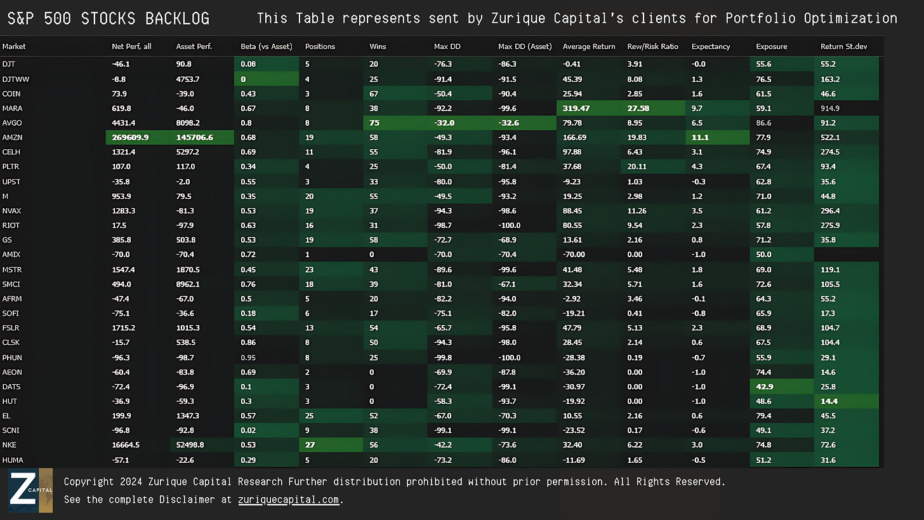
Task: Click the Exposure column header
Action: (771, 46)
